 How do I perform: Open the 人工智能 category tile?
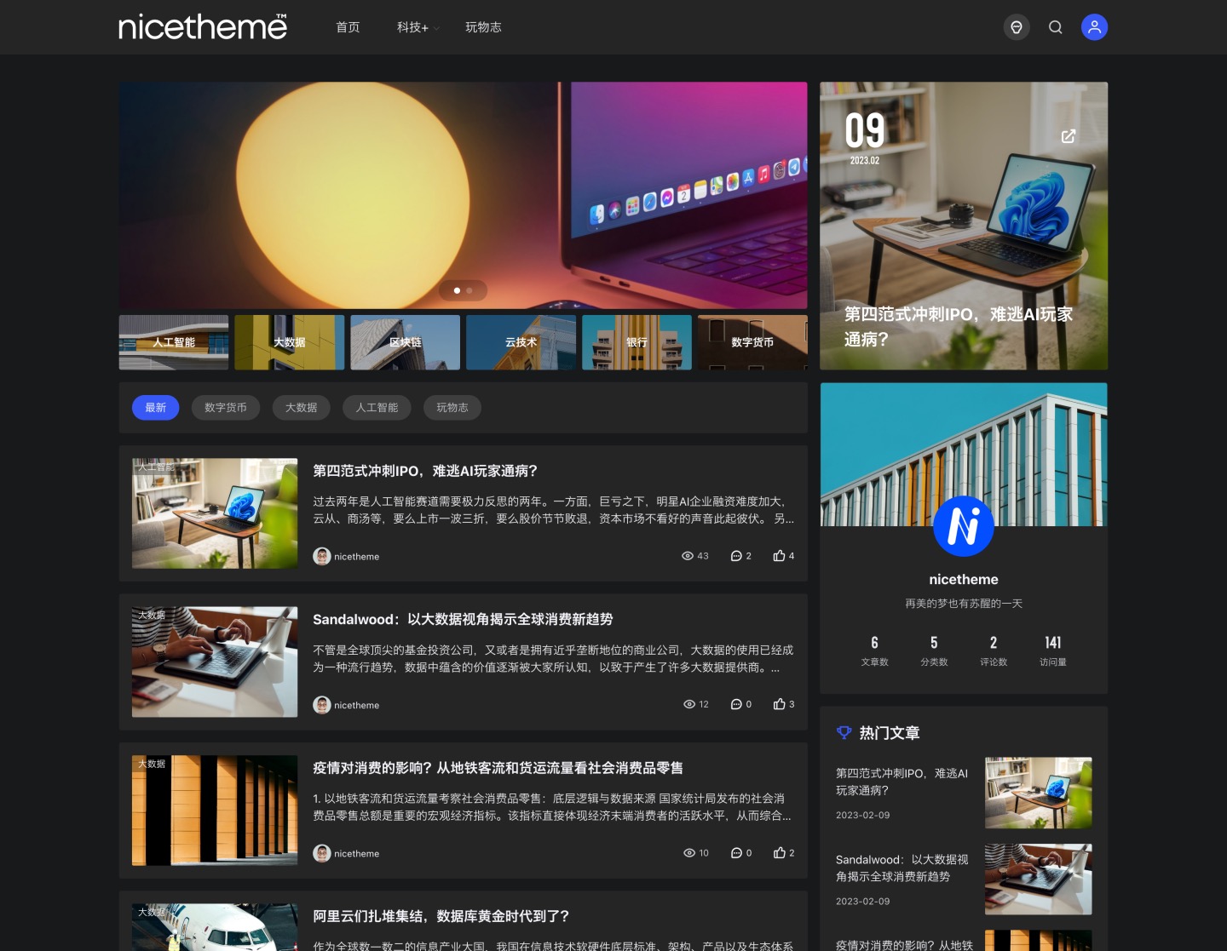(174, 342)
